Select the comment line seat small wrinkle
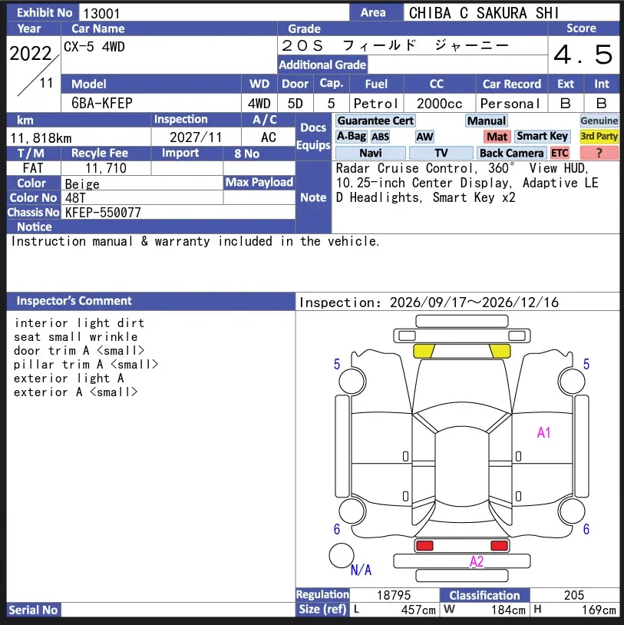The image size is (624, 625). tap(76, 337)
